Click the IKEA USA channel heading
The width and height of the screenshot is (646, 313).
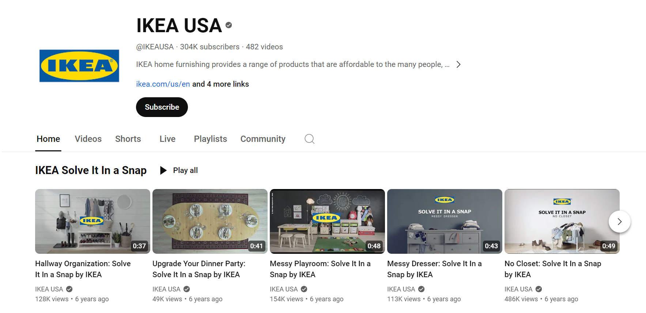coord(179,26)
